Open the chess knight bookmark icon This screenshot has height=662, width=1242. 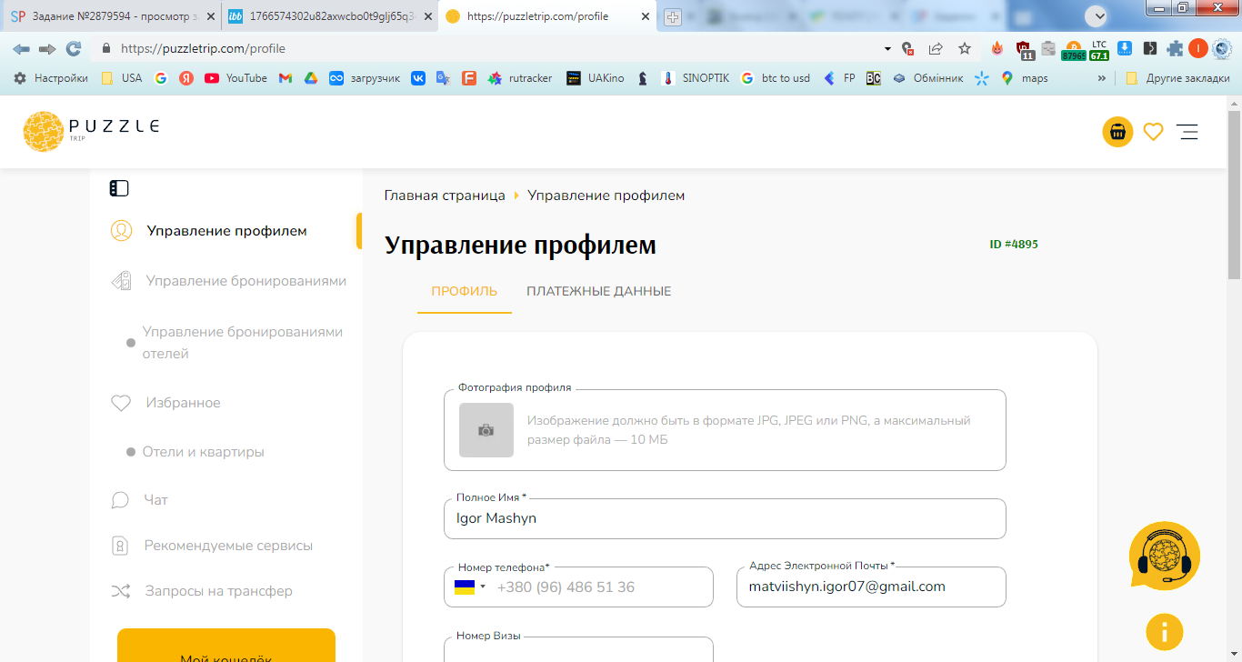(x=643, y=78)
